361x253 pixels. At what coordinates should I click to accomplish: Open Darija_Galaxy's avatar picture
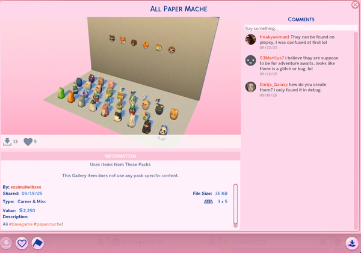point(250,87)
